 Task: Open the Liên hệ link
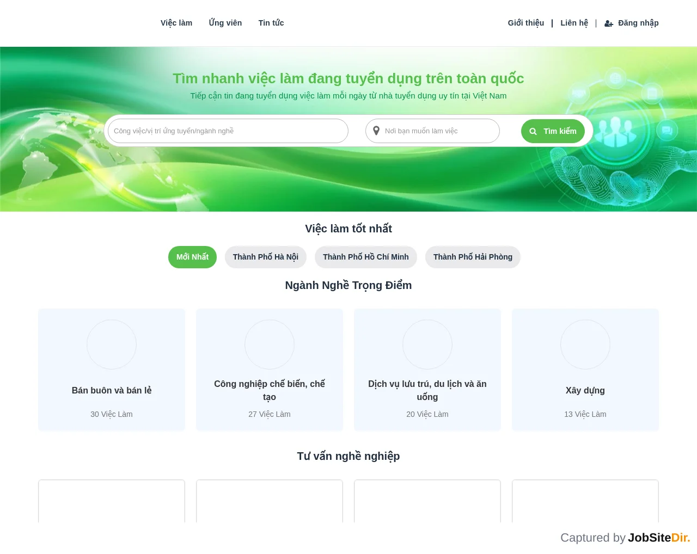pyautogui.click(x=574, y=23)
